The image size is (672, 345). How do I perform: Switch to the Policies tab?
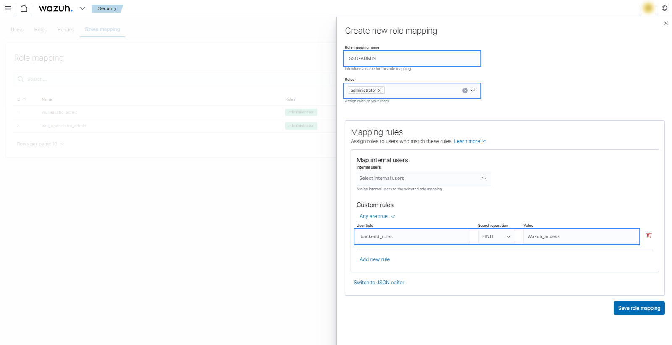click(x=66, y=30)
